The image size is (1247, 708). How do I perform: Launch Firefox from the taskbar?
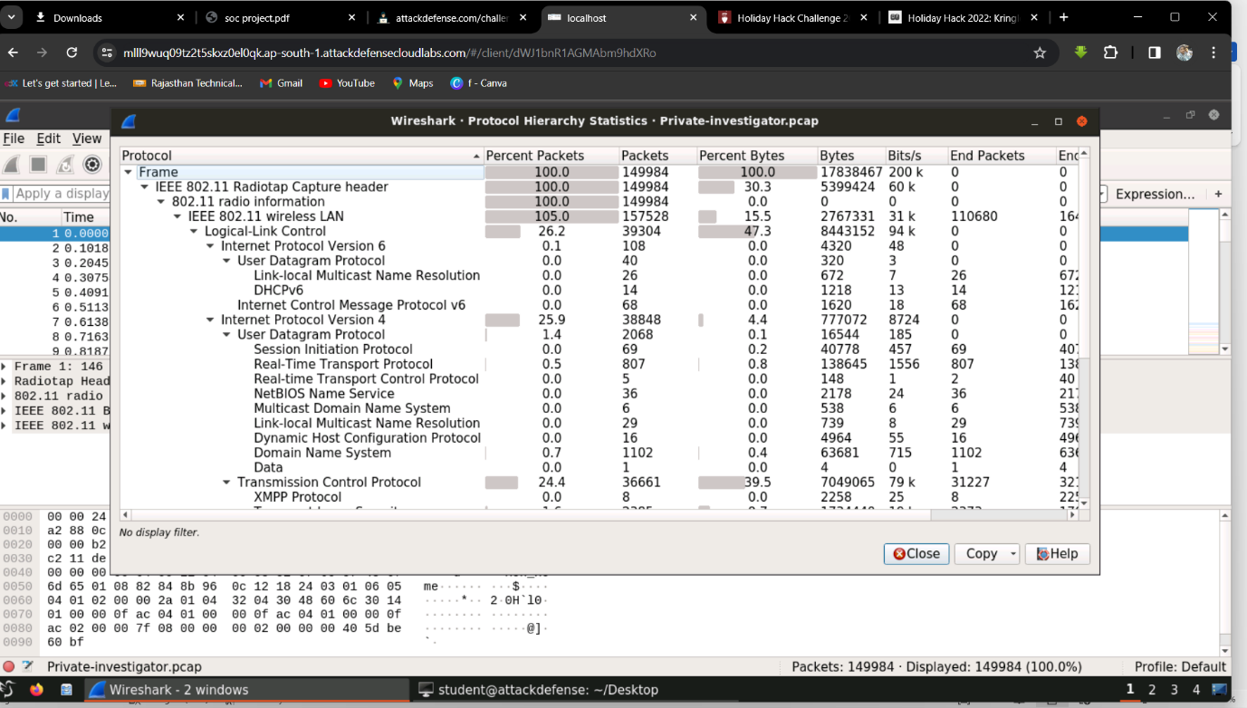[x=36, y=690]
